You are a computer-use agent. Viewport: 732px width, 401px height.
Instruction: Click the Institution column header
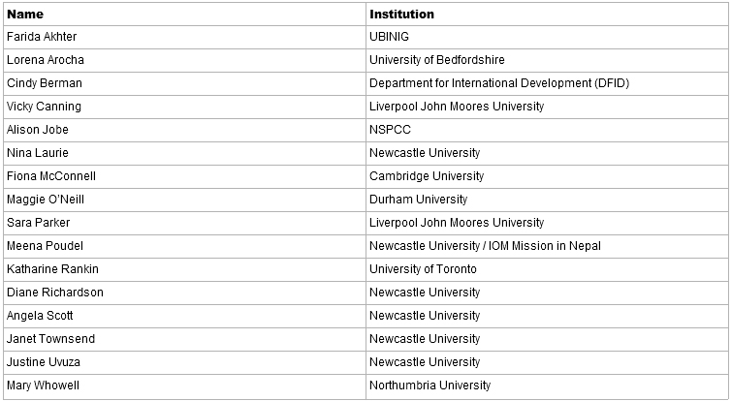click(x=401, y=15)
